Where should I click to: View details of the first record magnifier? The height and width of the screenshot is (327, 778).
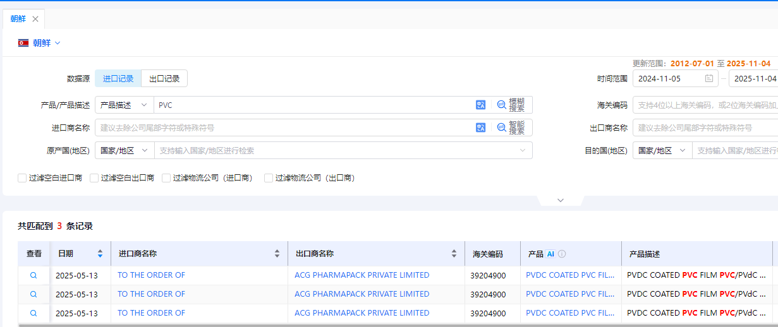33,275
